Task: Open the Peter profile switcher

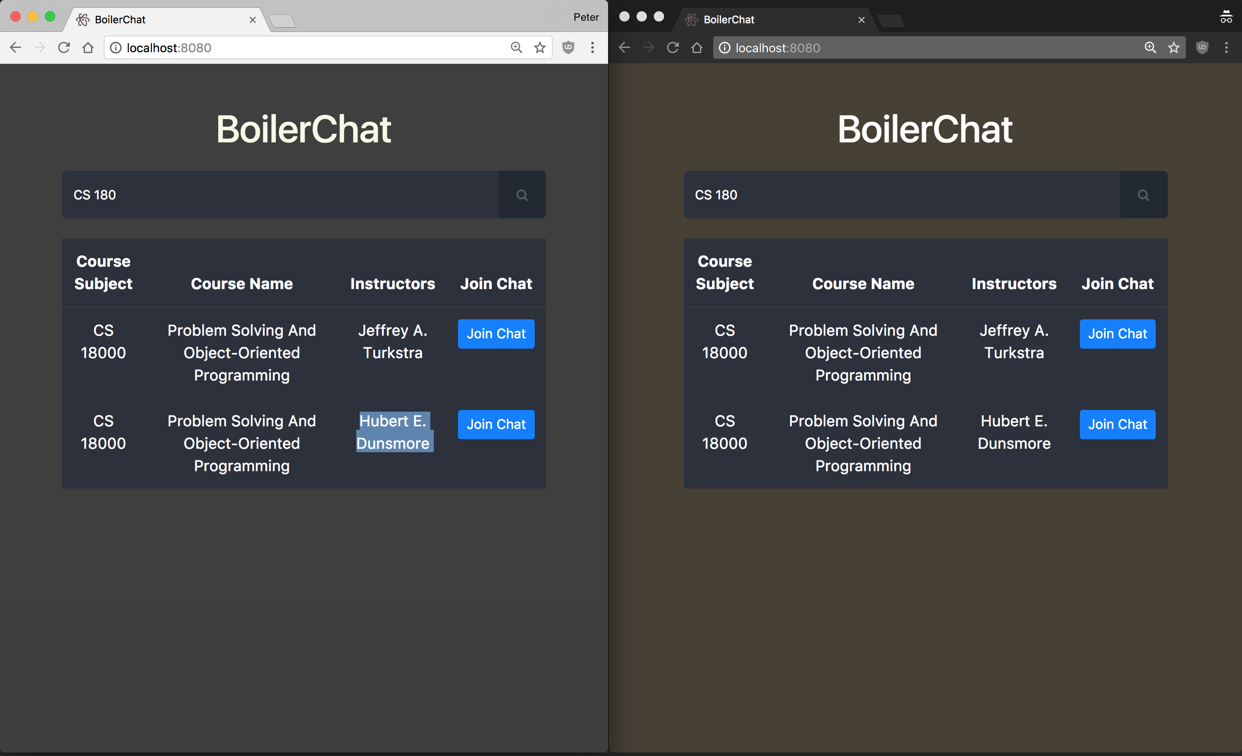Action: coord(586,17)
